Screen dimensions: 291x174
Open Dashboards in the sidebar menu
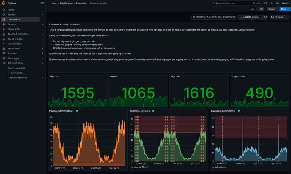click(x=14, y=19)
